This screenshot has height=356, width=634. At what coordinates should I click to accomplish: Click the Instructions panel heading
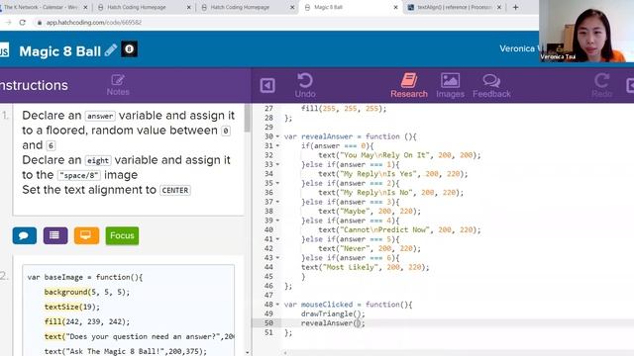pos(34,85)
